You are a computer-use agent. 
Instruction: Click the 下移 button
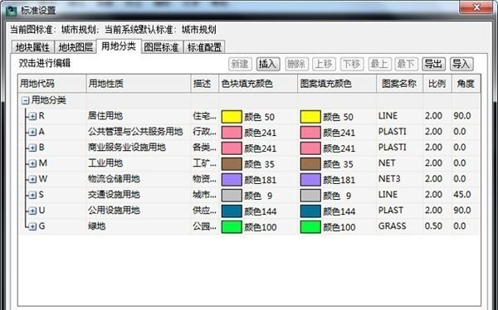point(352,64)
